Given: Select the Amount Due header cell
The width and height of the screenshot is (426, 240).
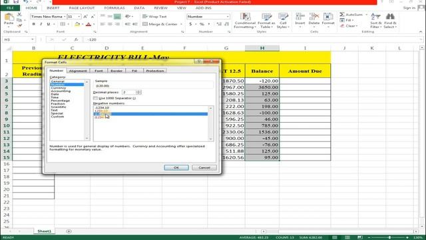Looking at the screenshot, I should tap(305, 71).
